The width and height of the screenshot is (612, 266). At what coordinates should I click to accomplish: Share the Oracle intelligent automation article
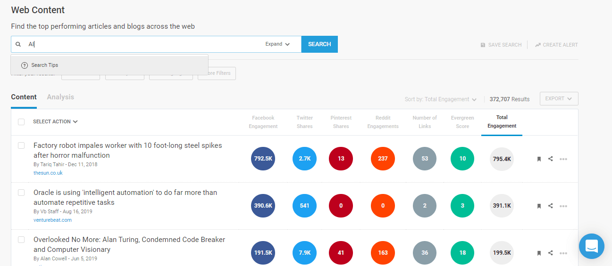[551, 206]
